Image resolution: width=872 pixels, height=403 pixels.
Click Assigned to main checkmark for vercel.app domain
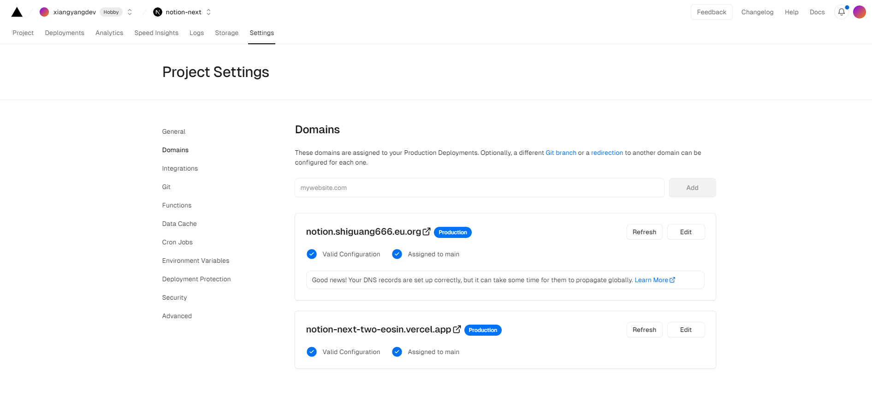tap(397, 352)
